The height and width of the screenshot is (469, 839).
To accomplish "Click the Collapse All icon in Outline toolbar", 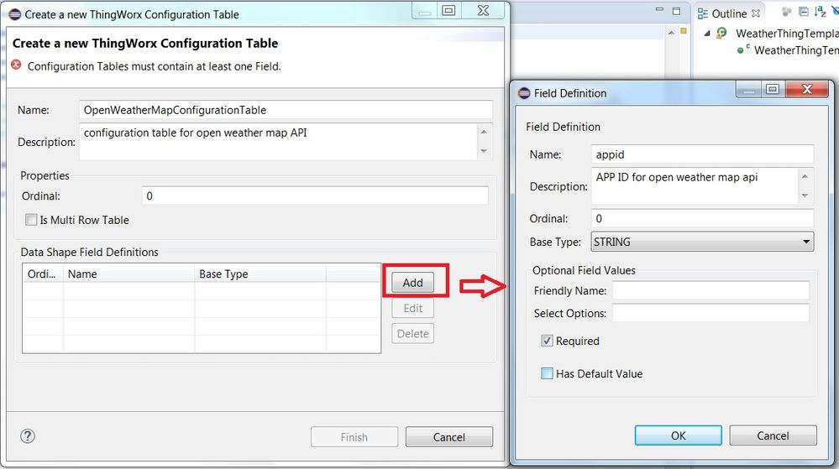I will (x=804, y=11).
